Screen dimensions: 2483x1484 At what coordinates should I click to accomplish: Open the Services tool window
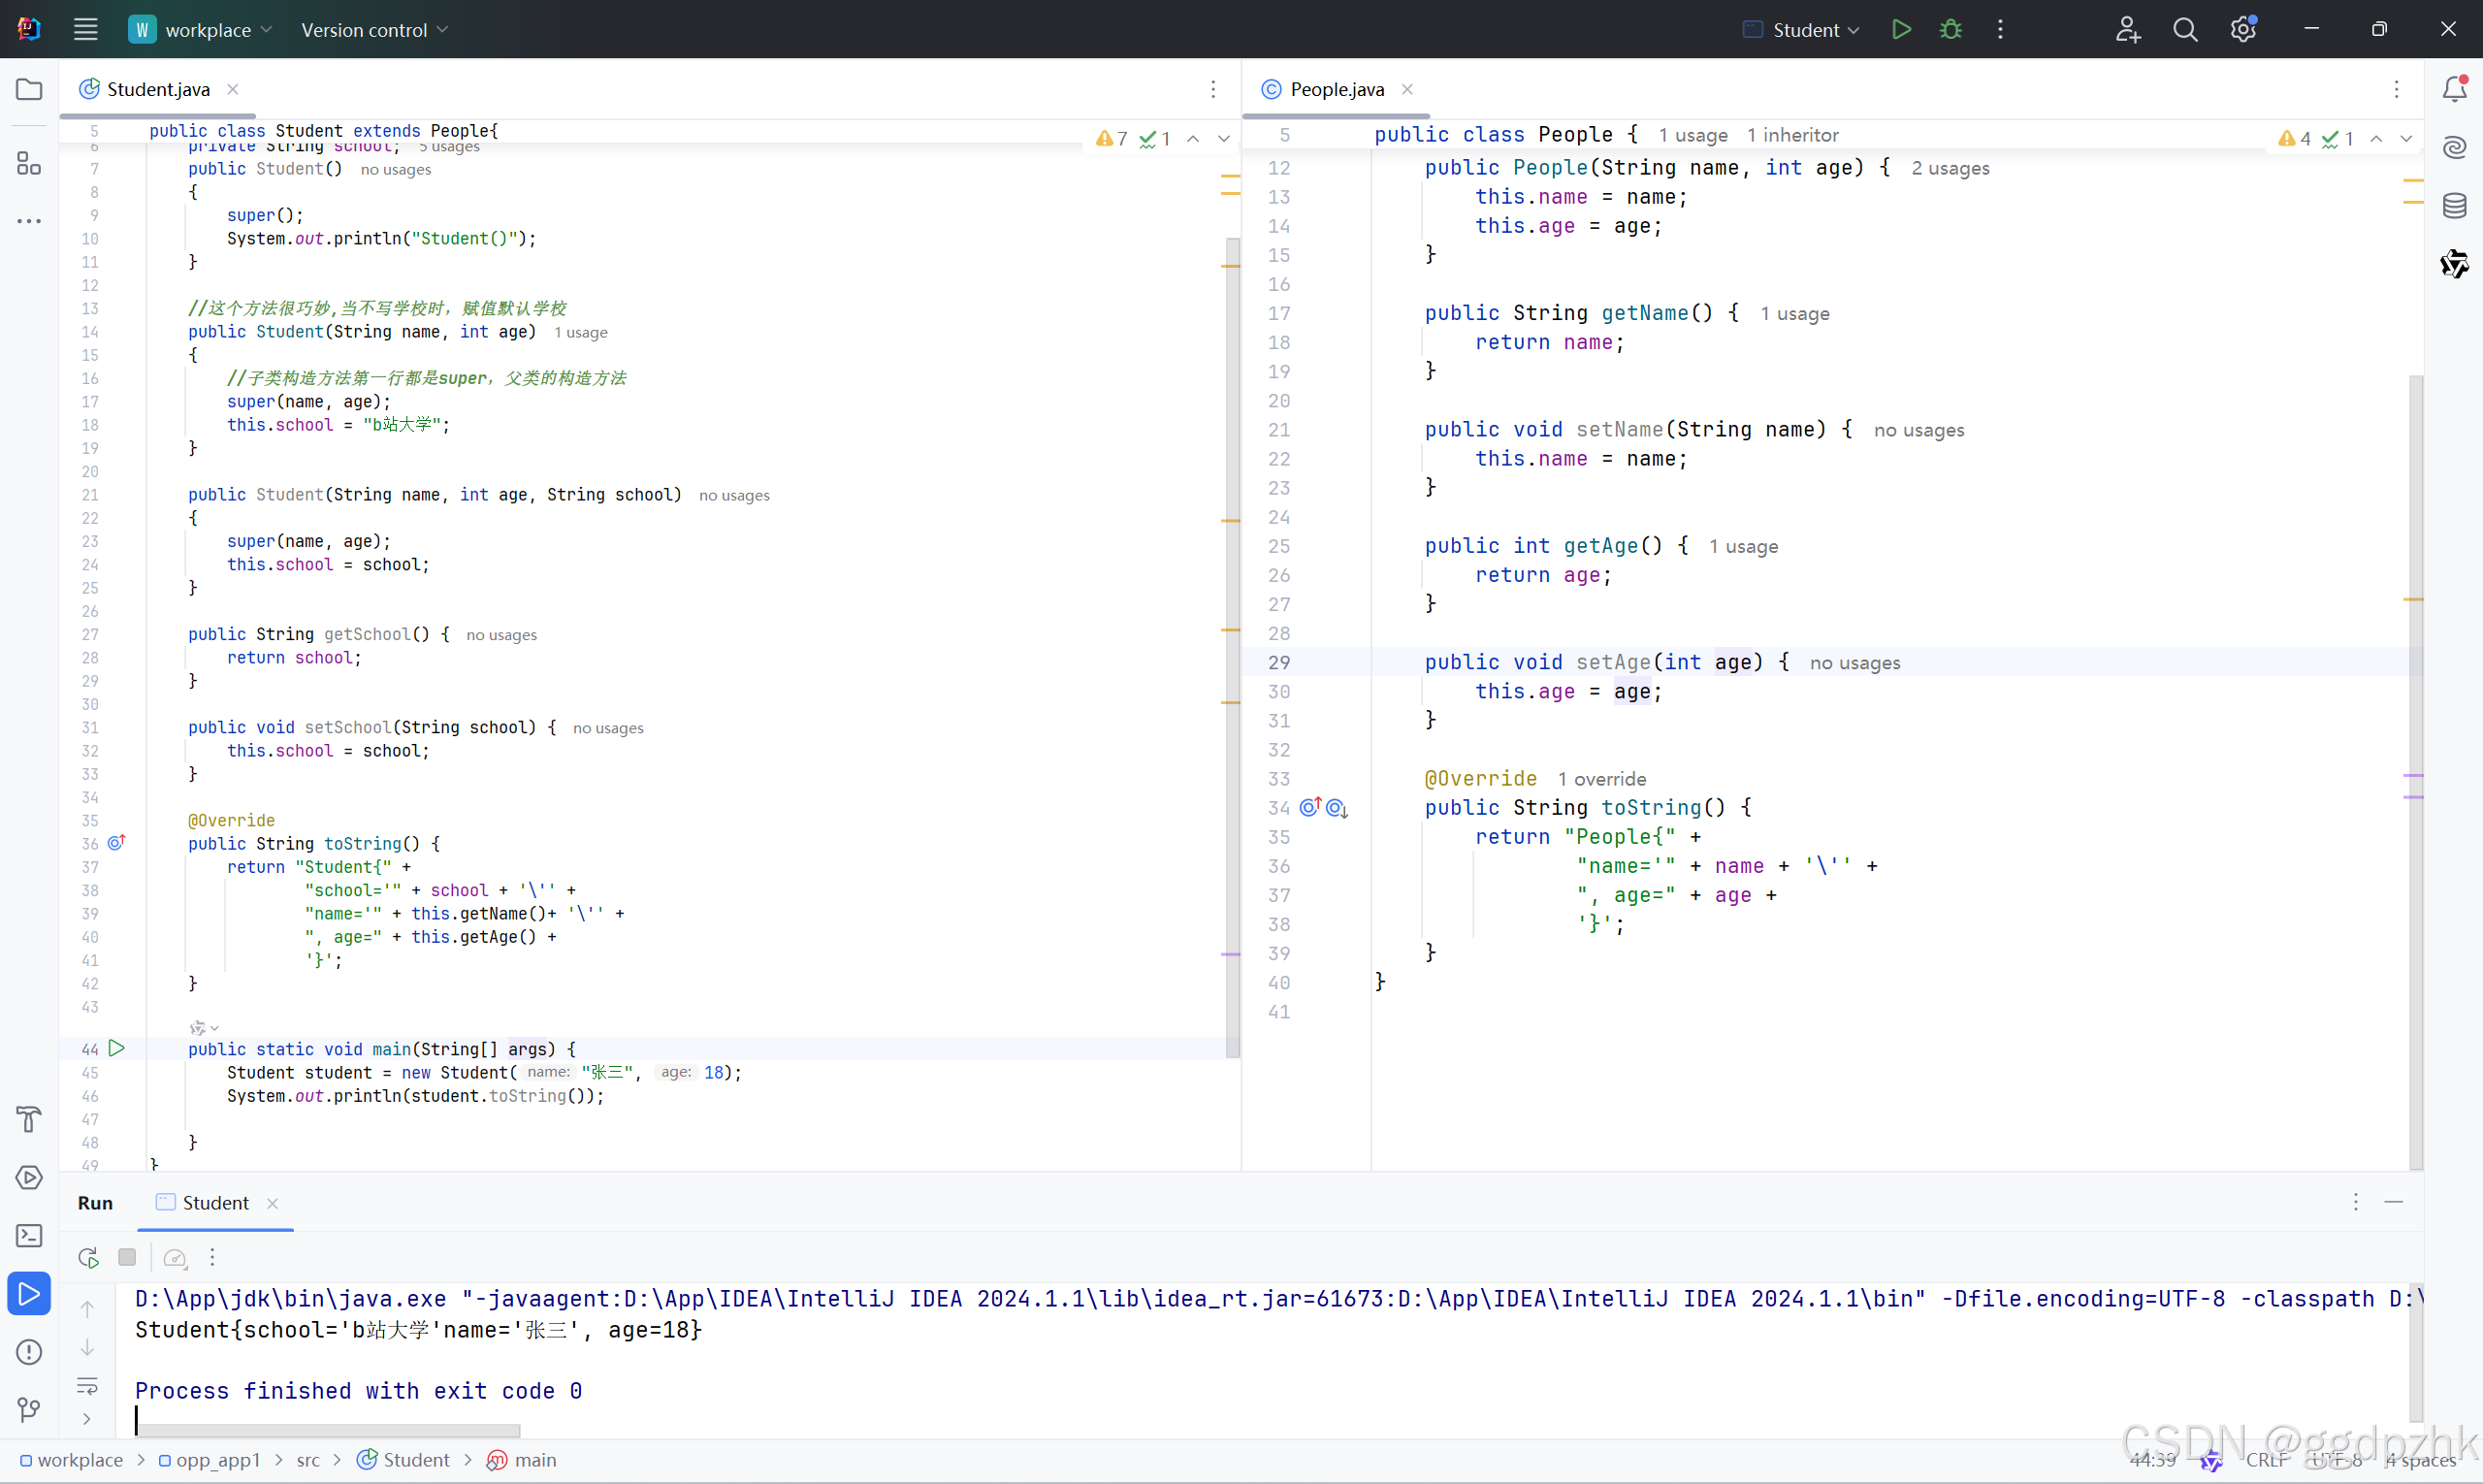pos(29,1177)
